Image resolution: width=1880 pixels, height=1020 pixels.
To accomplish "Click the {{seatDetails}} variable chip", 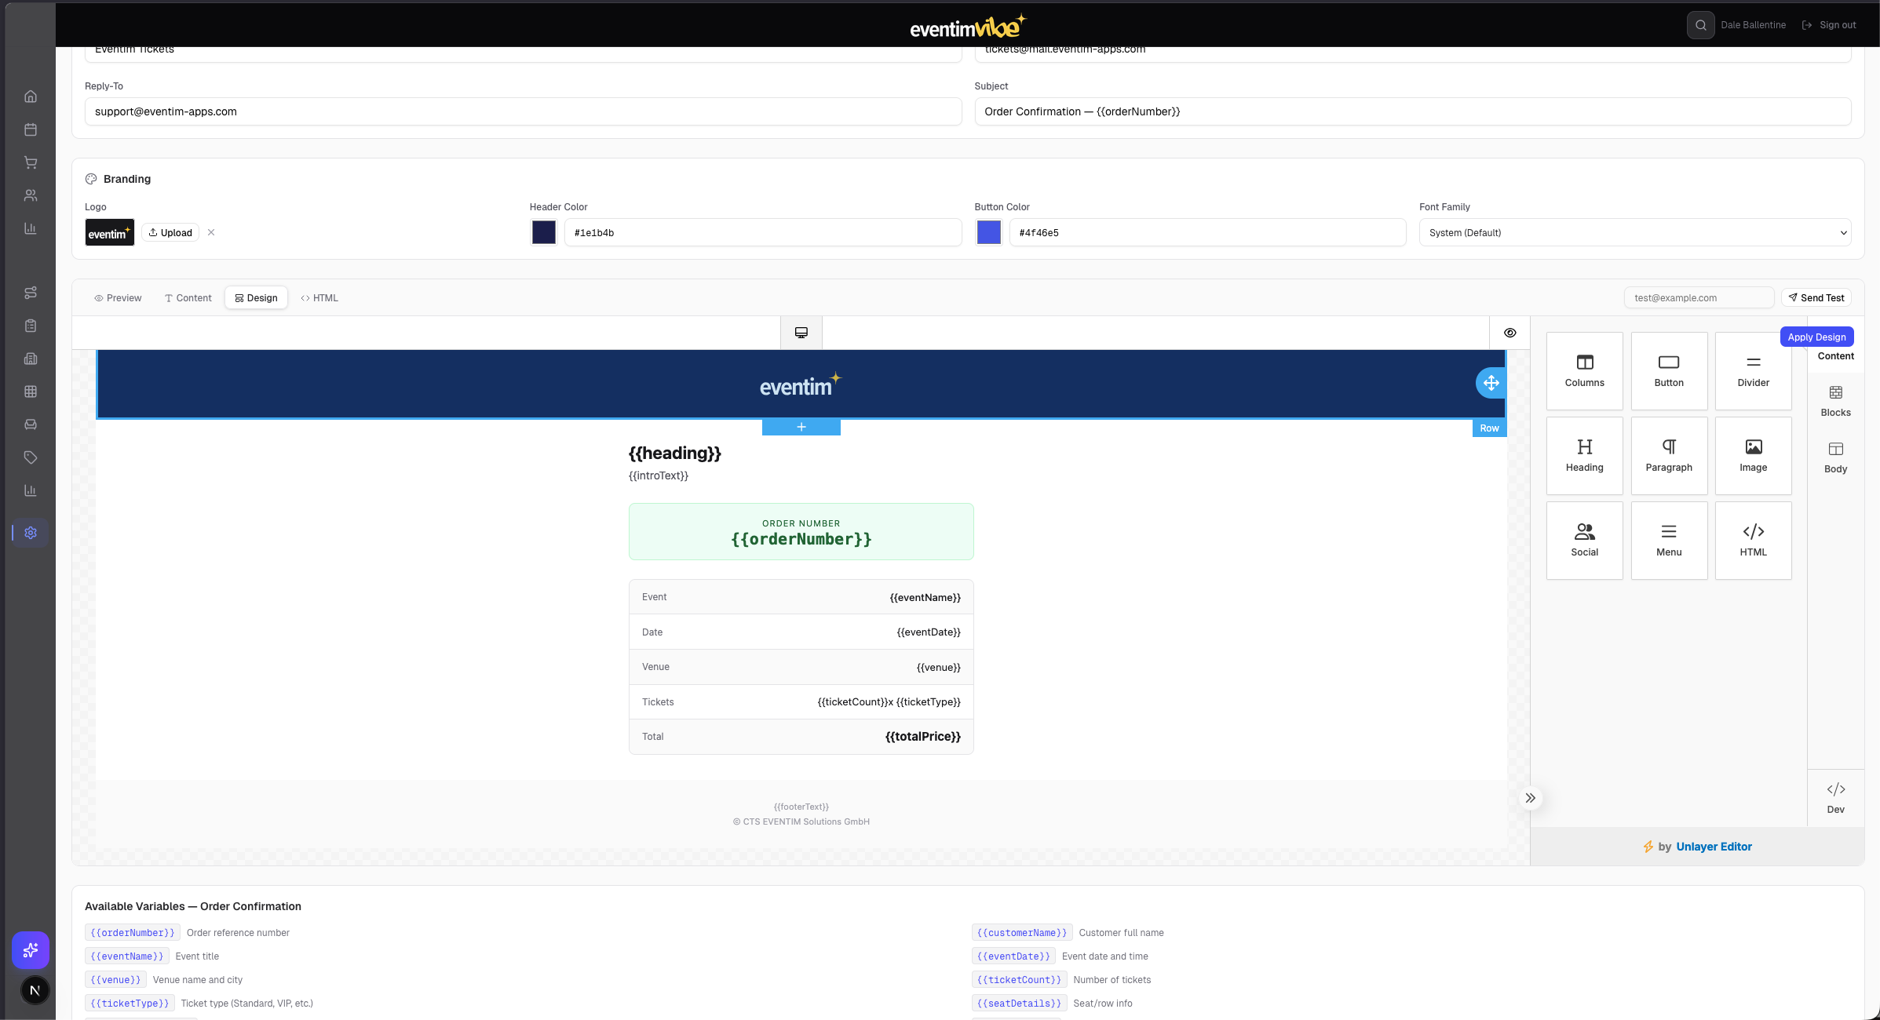I will point(1019,1004).
